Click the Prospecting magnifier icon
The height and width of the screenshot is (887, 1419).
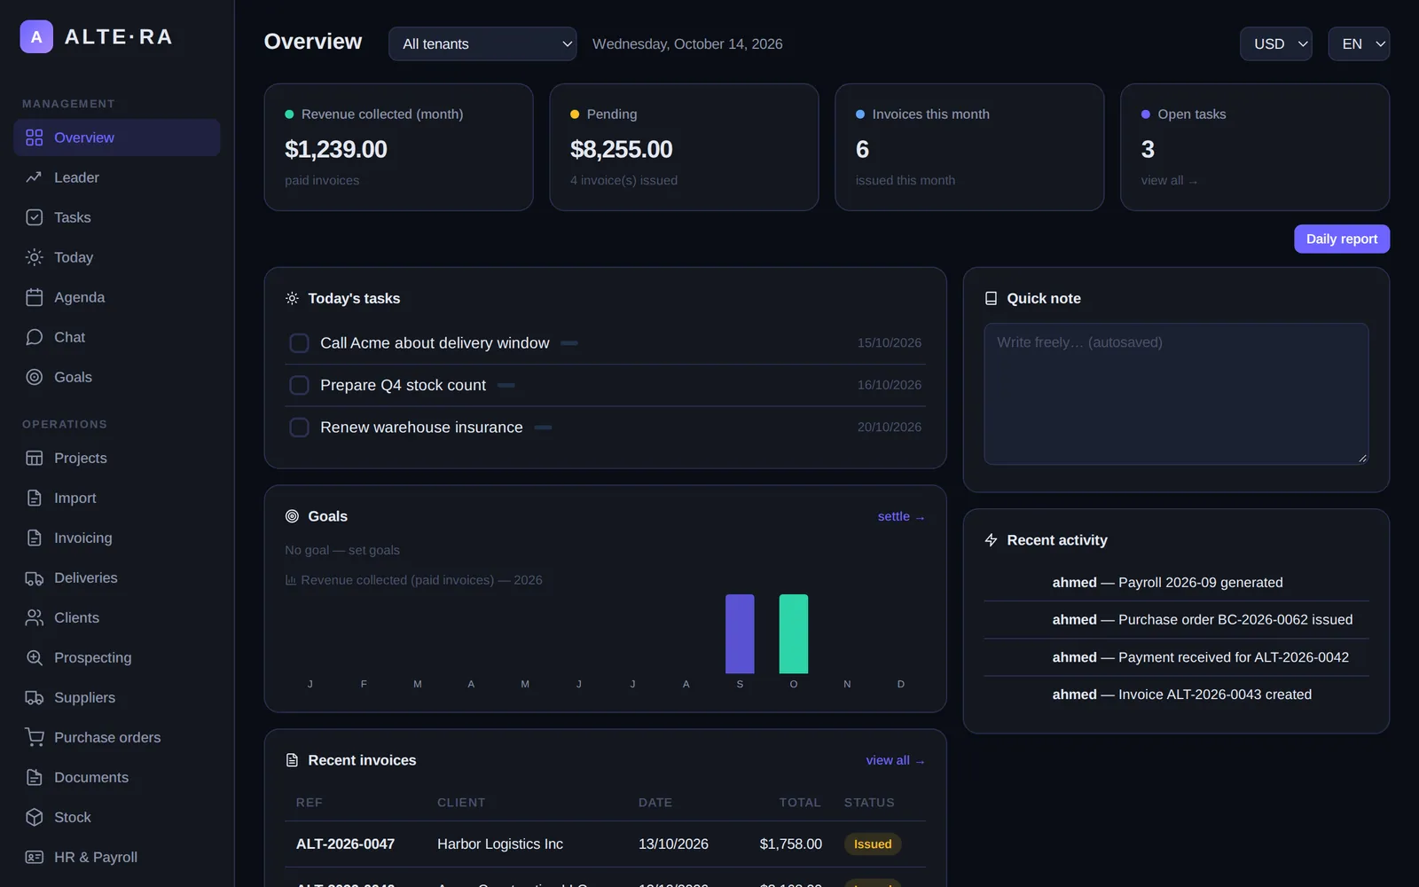34,657
